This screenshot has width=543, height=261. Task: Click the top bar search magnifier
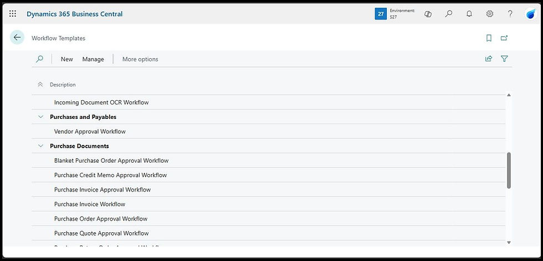tap(448, 14)
